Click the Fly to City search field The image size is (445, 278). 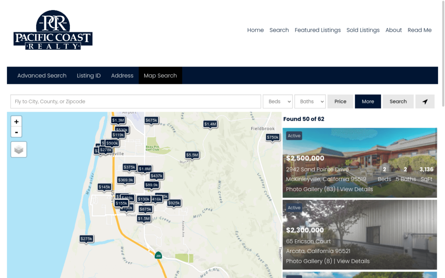coord(136,102)
